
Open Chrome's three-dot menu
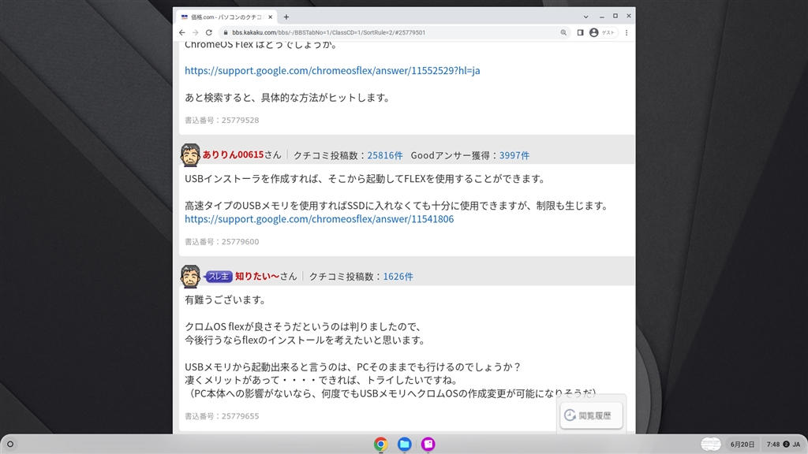[x=627, y=32]
